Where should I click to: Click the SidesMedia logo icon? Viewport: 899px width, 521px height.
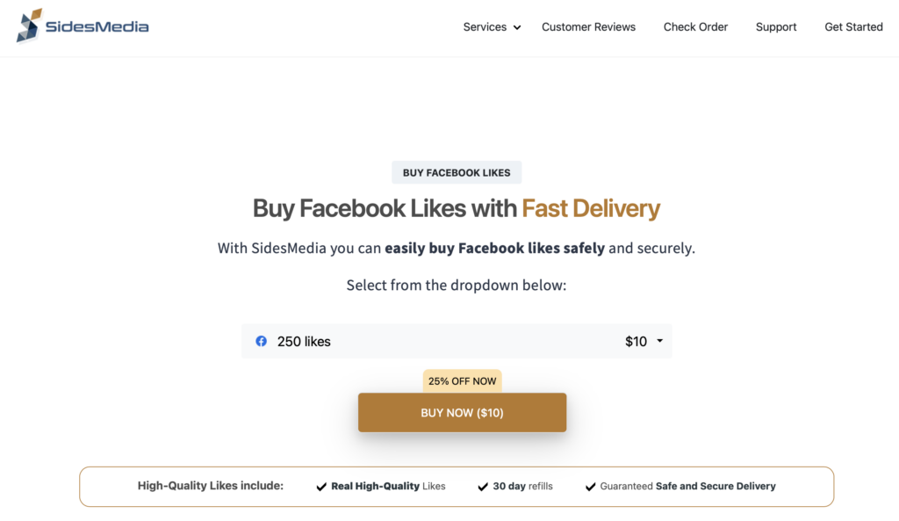click(29, 25)
